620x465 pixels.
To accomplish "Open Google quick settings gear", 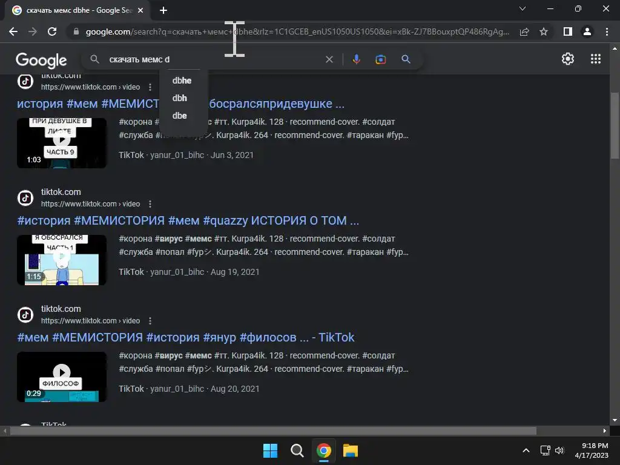I will click(x=568, y=59).
